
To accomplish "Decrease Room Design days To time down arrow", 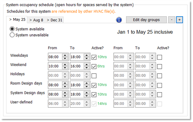I will (87, 87).
